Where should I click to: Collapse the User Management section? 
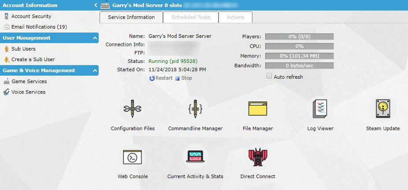95,38
